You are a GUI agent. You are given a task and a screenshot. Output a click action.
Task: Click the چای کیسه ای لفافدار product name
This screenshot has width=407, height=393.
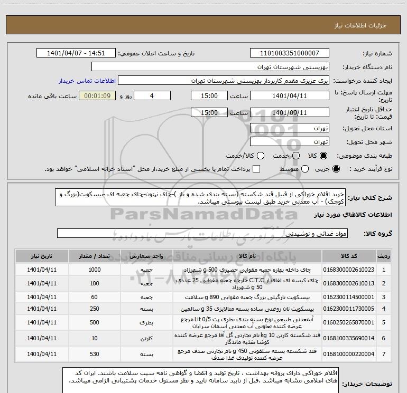coord(247,284)
